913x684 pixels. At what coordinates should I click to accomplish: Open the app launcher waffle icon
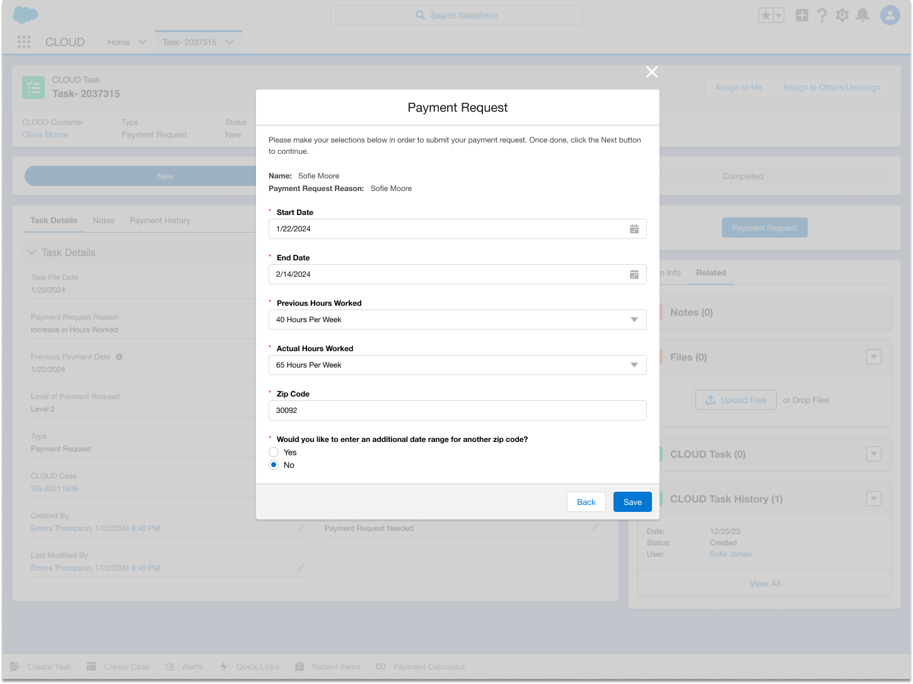point(23,42)
